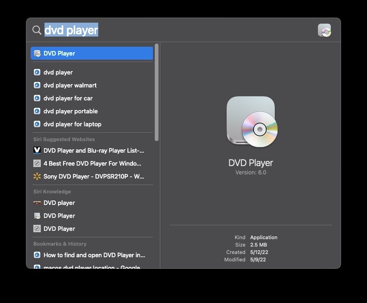Viewport: 367px width, 303px height.
Task: Open "4 Best Free DVD Player For Windo..." site
Action: 92,164
